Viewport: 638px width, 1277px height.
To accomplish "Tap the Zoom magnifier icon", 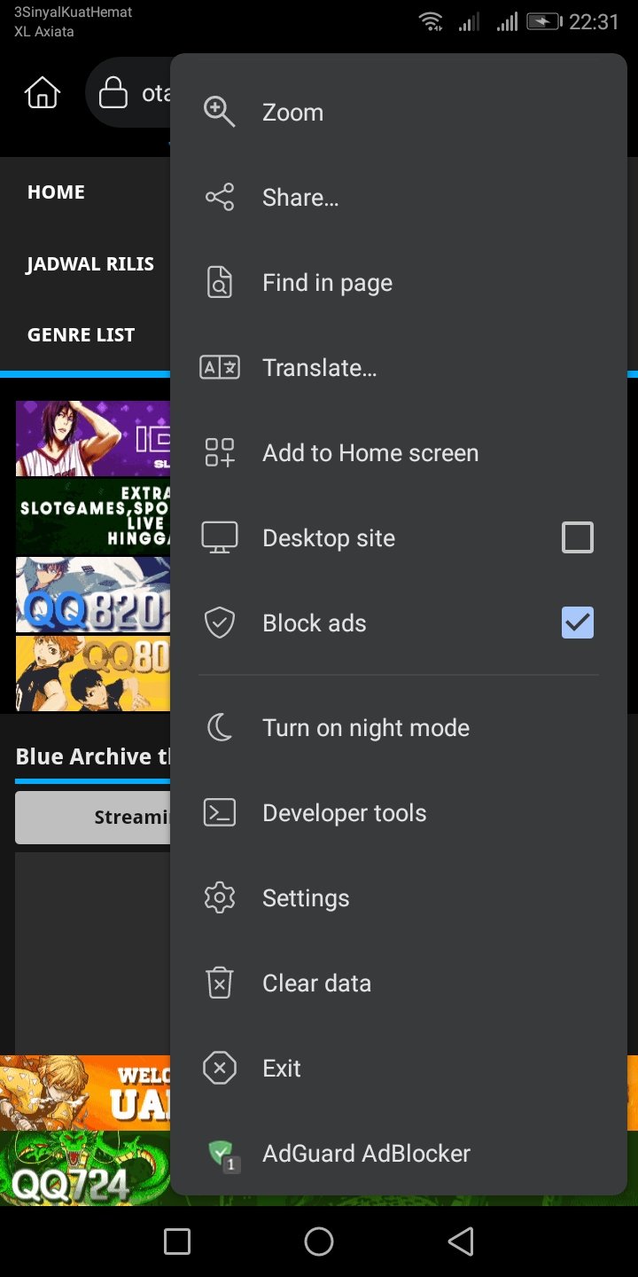I will pyautogui.click(x=219, y=113).
